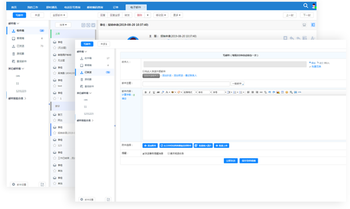Click user avatar icon in top-right corner
Image resolution: width=350 pixels, height=209 pixels.
click(x=314, y=6)
